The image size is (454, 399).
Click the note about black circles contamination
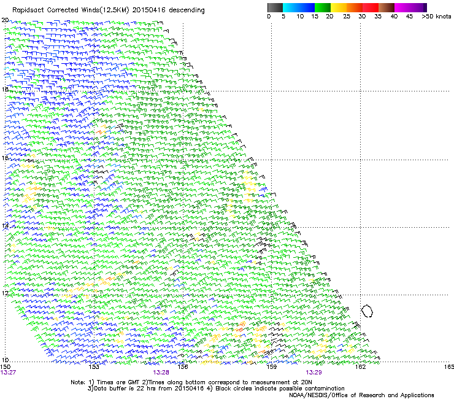point(275,389)
